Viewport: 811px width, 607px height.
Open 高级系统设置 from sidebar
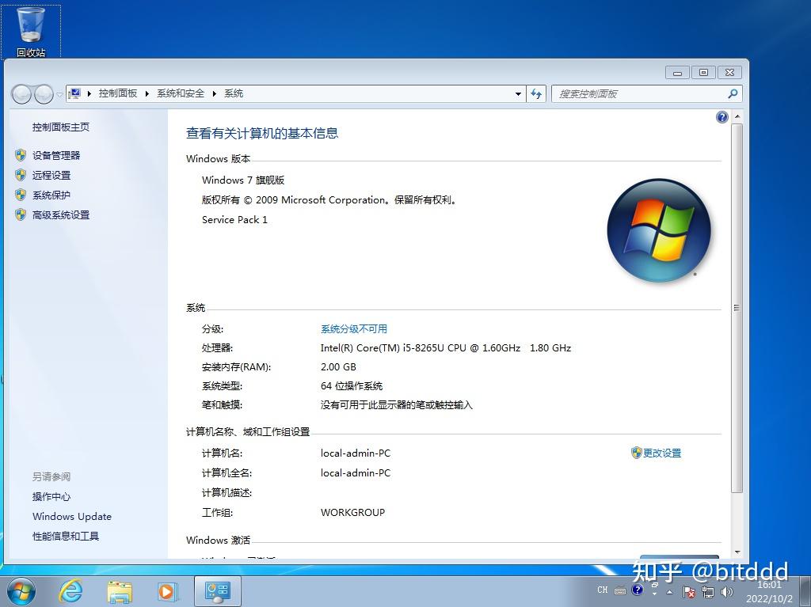(x=61, y=215)
